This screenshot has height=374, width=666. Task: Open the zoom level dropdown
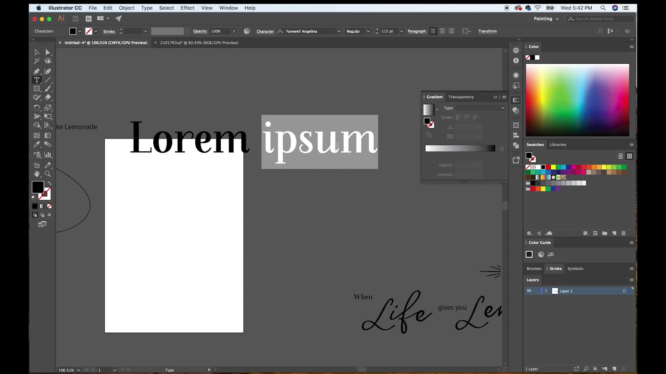[x=78, y=370]
